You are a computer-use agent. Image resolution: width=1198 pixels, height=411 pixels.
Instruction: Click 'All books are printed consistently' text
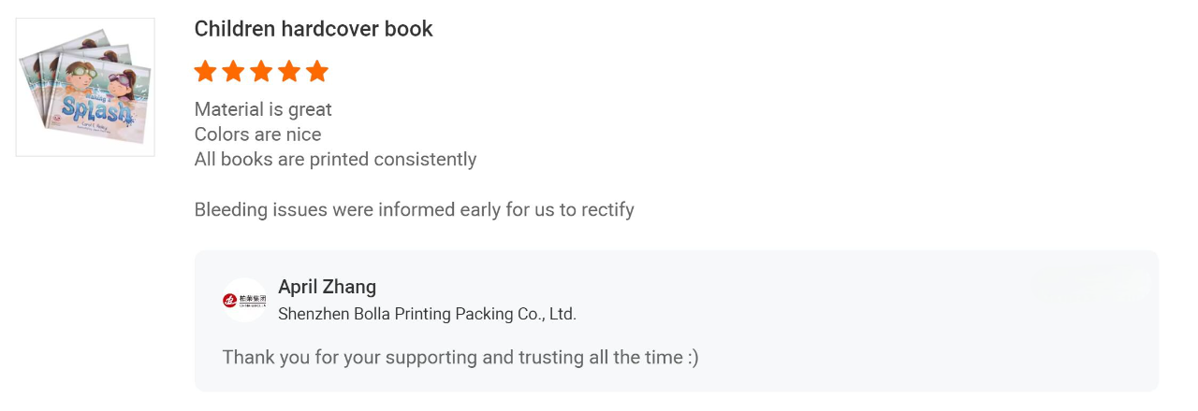[x=335, y=160]
